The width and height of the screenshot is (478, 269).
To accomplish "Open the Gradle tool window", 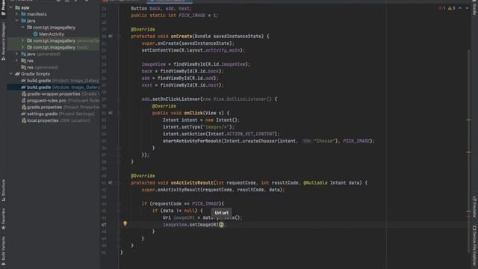I will 474,7.
